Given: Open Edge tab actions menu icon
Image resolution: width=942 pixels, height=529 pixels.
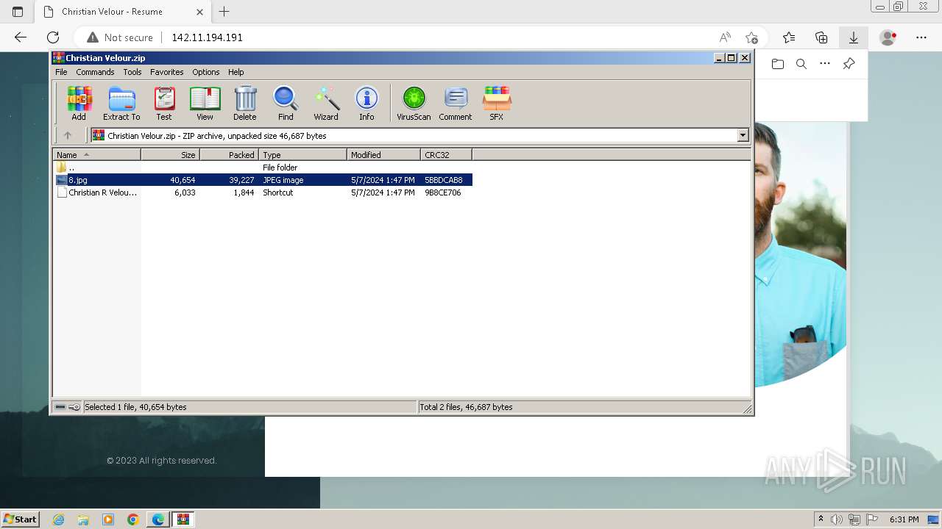Looking at the screenshot, I should click(x=18, y=12).
